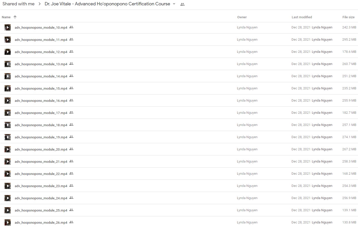Select file name adv_hooponopono_module_11.mp4
358x227 pixels.
point(41,40)
